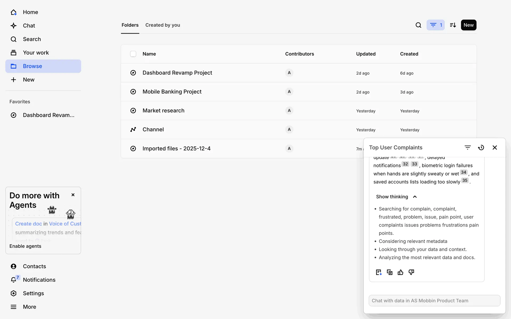Viewport: 511px width, 319px height.
Task: Click the search magnifier icon in toolbar
Action: point(418,25)
